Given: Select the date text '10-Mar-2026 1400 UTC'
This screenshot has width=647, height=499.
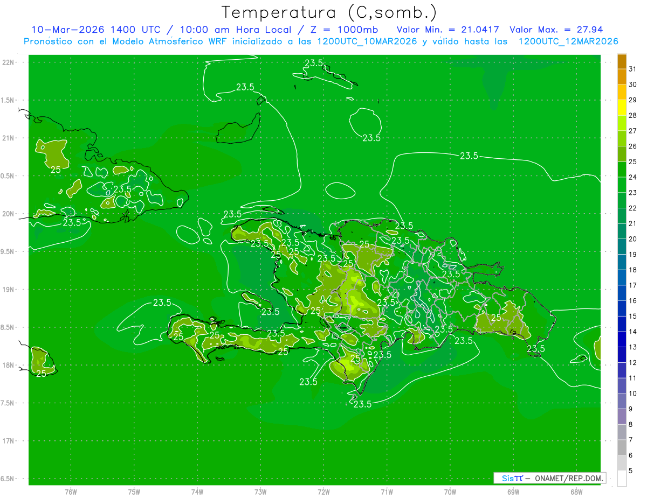Looking at the screenshot, I should (x=96, y=30).
